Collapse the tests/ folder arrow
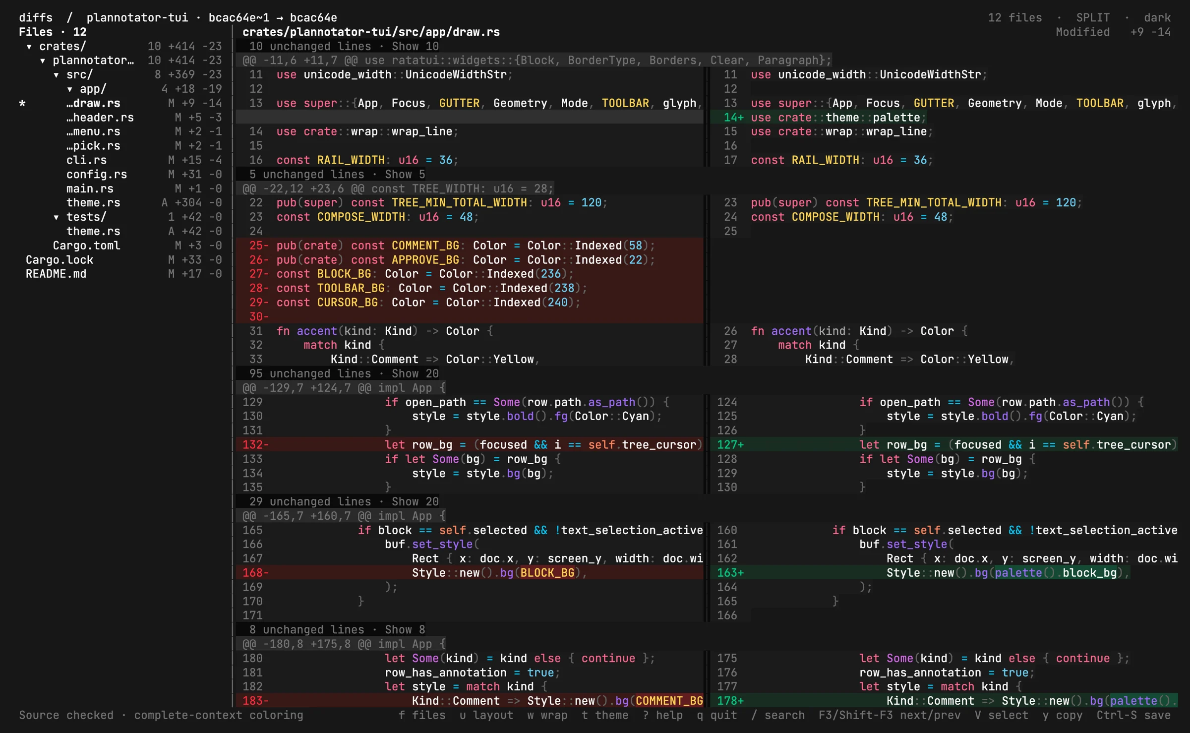 (x=56, y=217)
